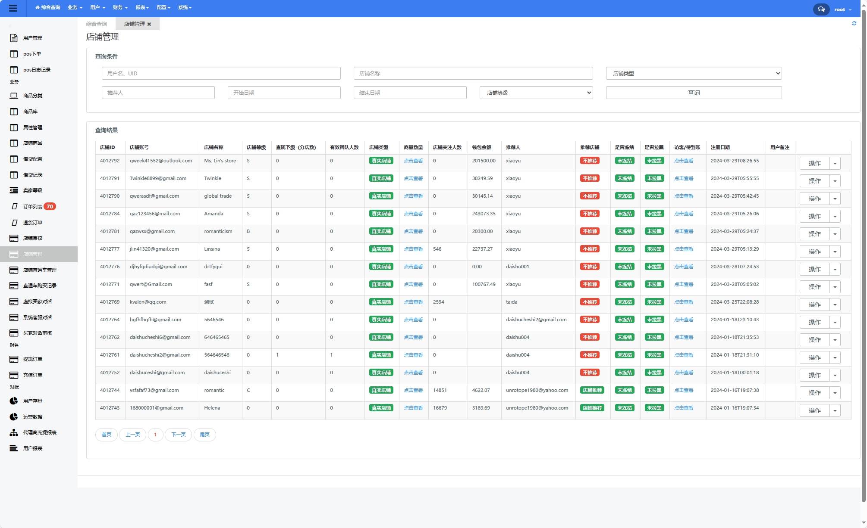Toggle 是否冻结 status for store 4012784
The width and height of the screenshot is (867, 528).
click(x=624, y=214)
